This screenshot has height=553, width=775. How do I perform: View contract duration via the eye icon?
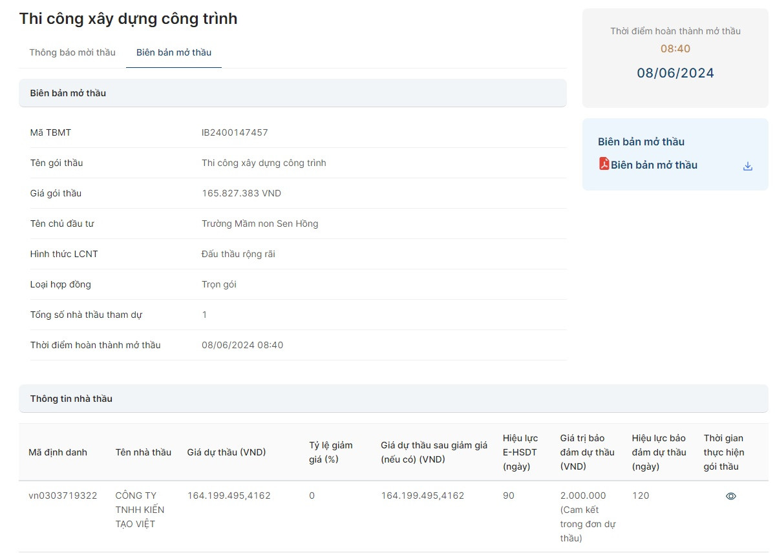[730, 496]
